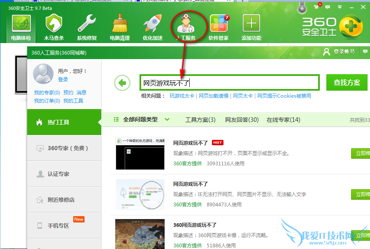
Task: Open 我的专家(0) link
Action: tap(47, 92)
